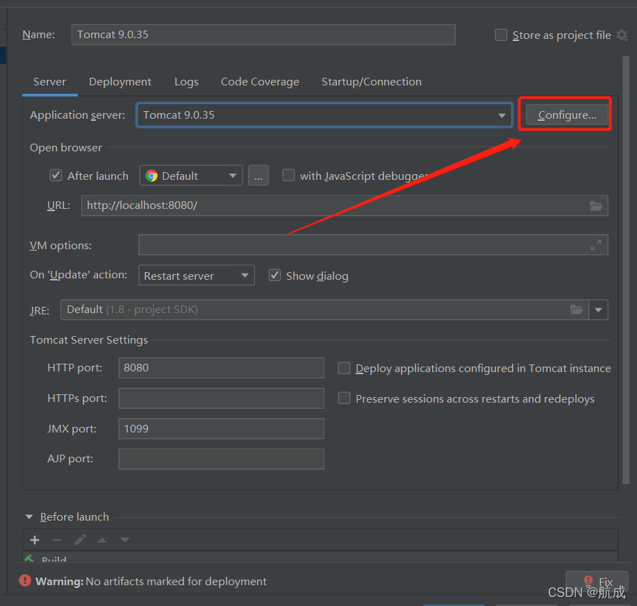Click the vertical scrollbar on the right edge

[626, 270]
